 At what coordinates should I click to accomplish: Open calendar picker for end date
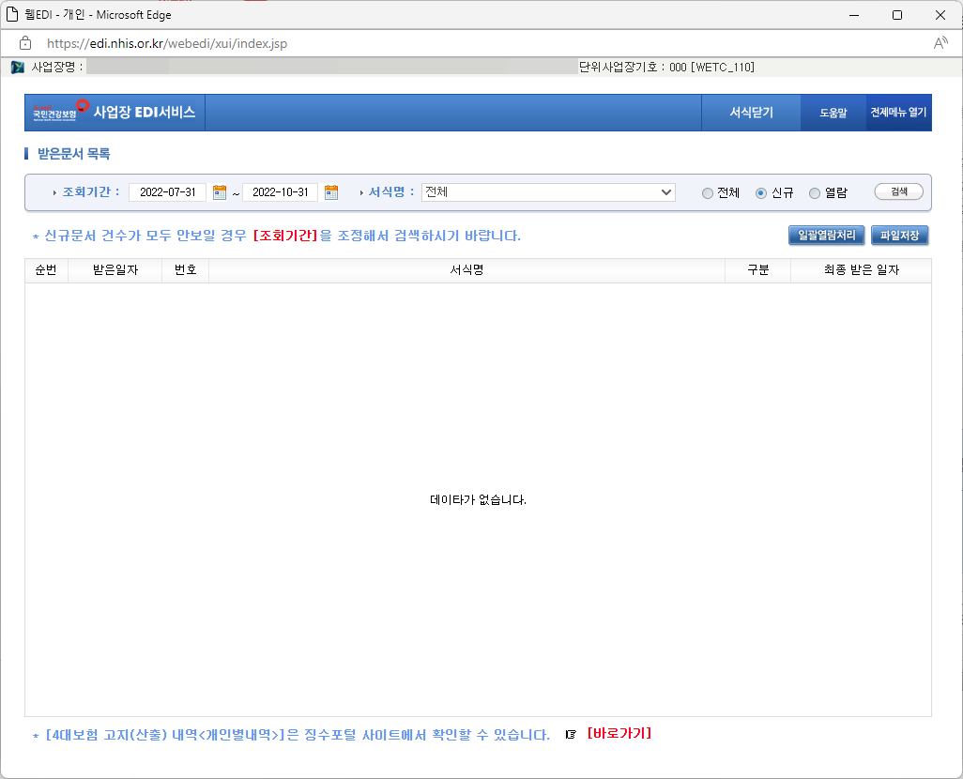331,192
